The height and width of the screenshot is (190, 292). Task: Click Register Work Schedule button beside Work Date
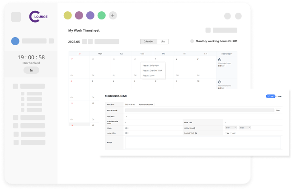[146, 104]
